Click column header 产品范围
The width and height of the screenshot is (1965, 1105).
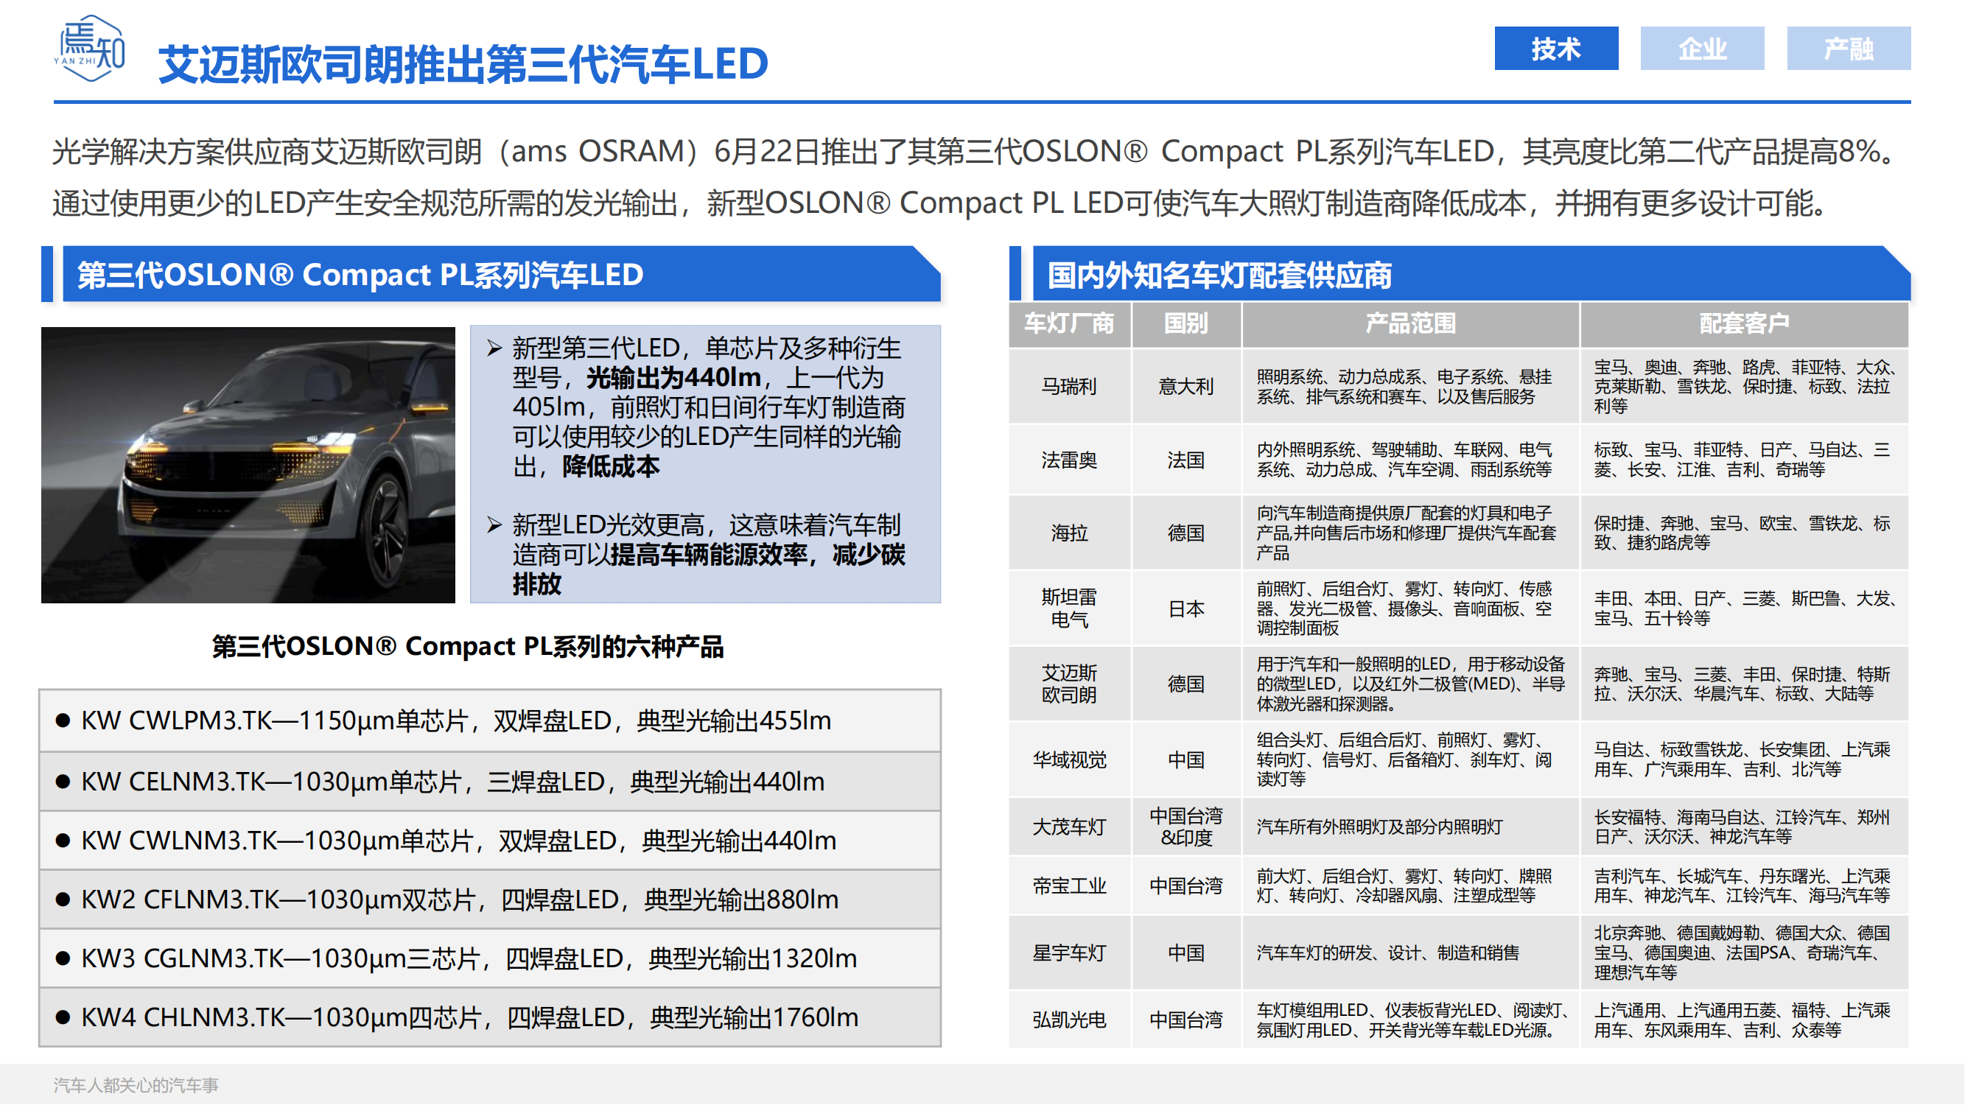click(1410, 324)
